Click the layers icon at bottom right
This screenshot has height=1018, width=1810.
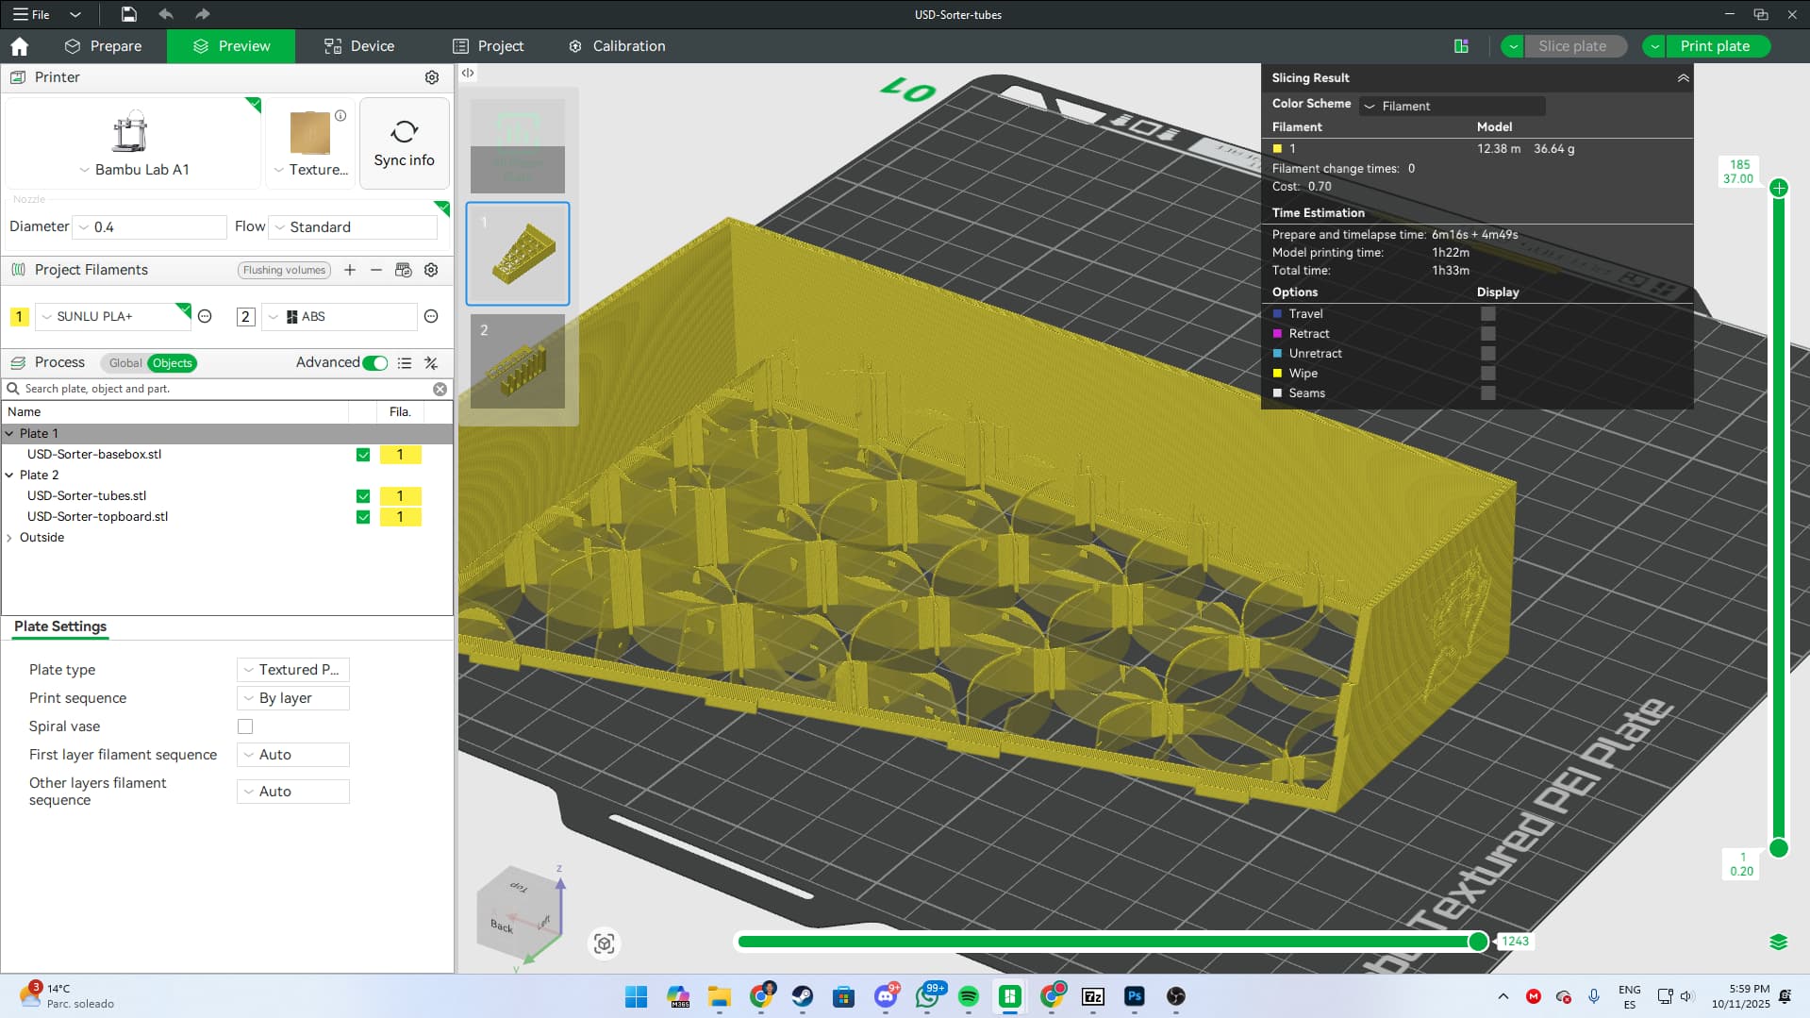coord(1778,942)
